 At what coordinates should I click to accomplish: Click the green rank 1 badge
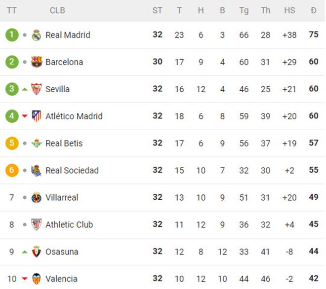(12, 35)
